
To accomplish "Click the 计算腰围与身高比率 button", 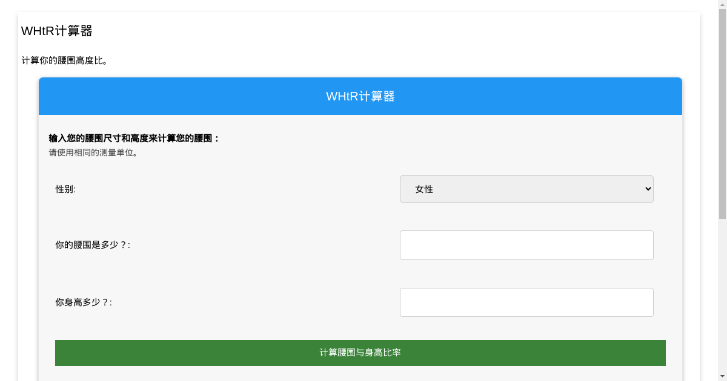I will tap(360, 353).
